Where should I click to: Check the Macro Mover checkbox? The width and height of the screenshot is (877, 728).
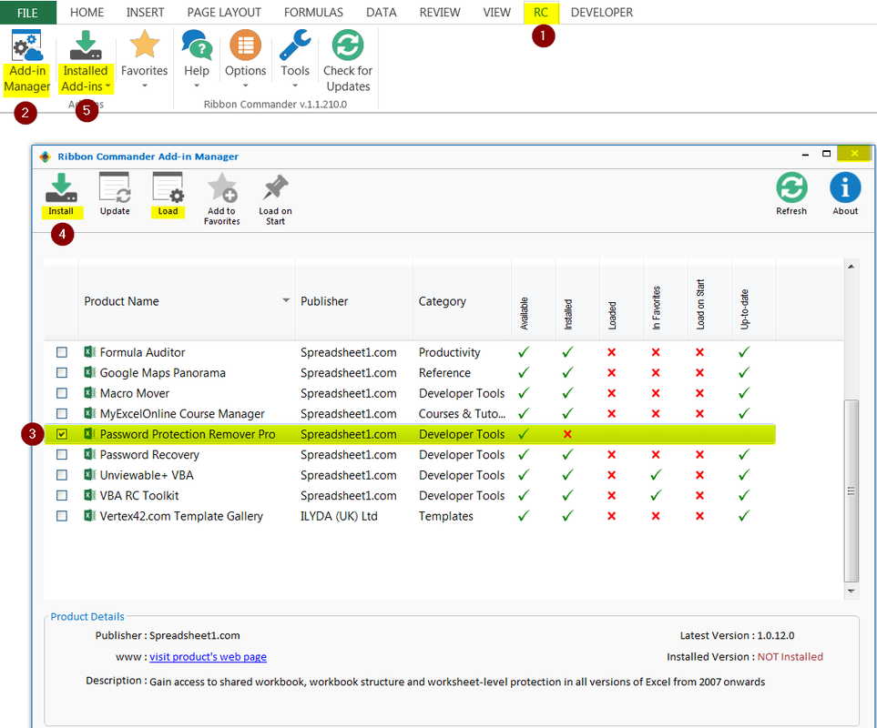pos(62,393)
